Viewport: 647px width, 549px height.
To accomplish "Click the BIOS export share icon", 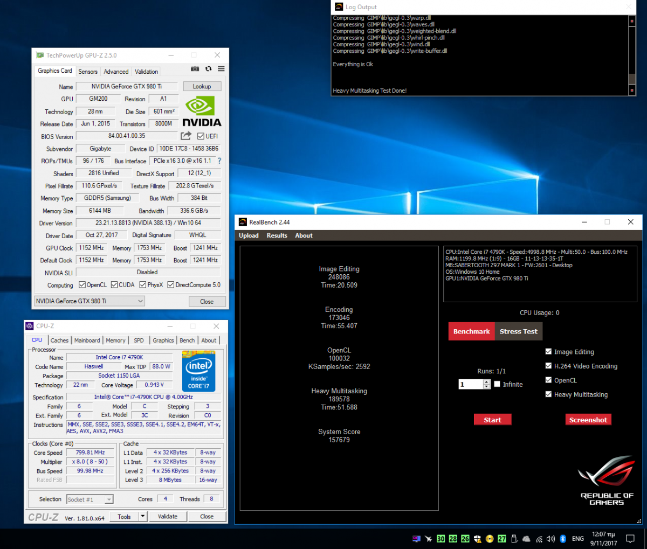I will (x=186, y=136).
